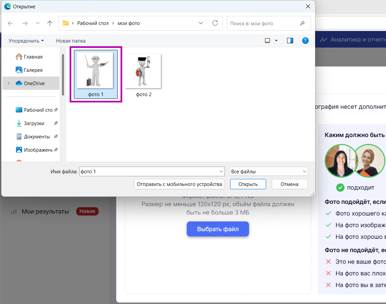The height and width of the screenshot is (304, 386).
Task: Click the bar chart icon beside 'Мои результаты'
Action: (14, 212)
